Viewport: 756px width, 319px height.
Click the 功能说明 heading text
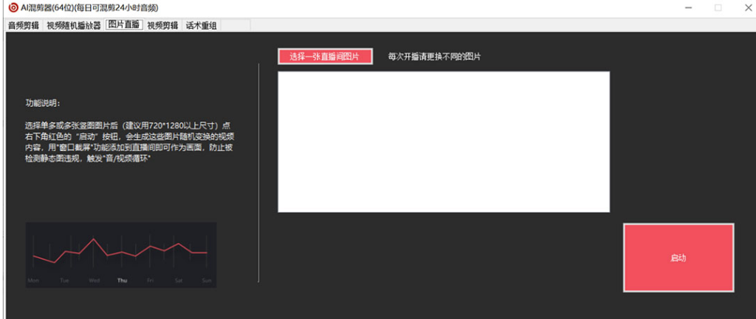tap(49, 102)
